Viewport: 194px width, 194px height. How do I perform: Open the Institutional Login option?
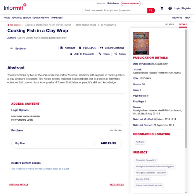click(x=22, y=120)
